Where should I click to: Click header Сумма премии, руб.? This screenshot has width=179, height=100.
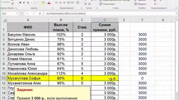pos(105,27)
